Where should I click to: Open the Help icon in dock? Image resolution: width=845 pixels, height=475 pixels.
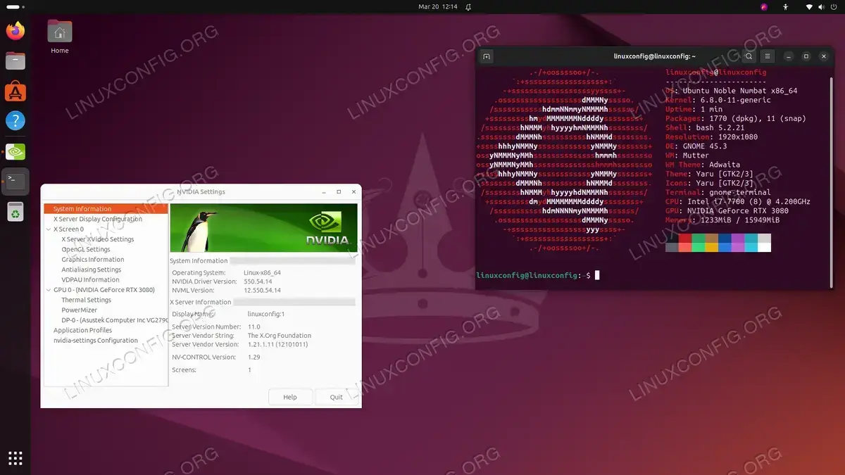tap(15, 121)
